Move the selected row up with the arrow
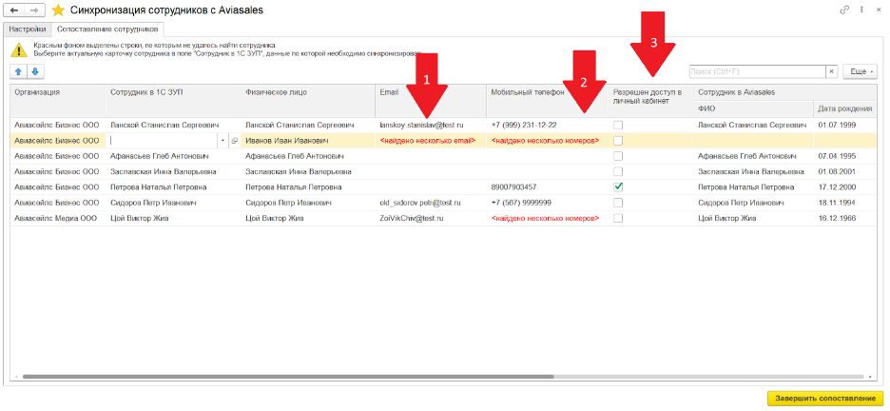This screenshot has height=411, width=890. click(19, 70)
